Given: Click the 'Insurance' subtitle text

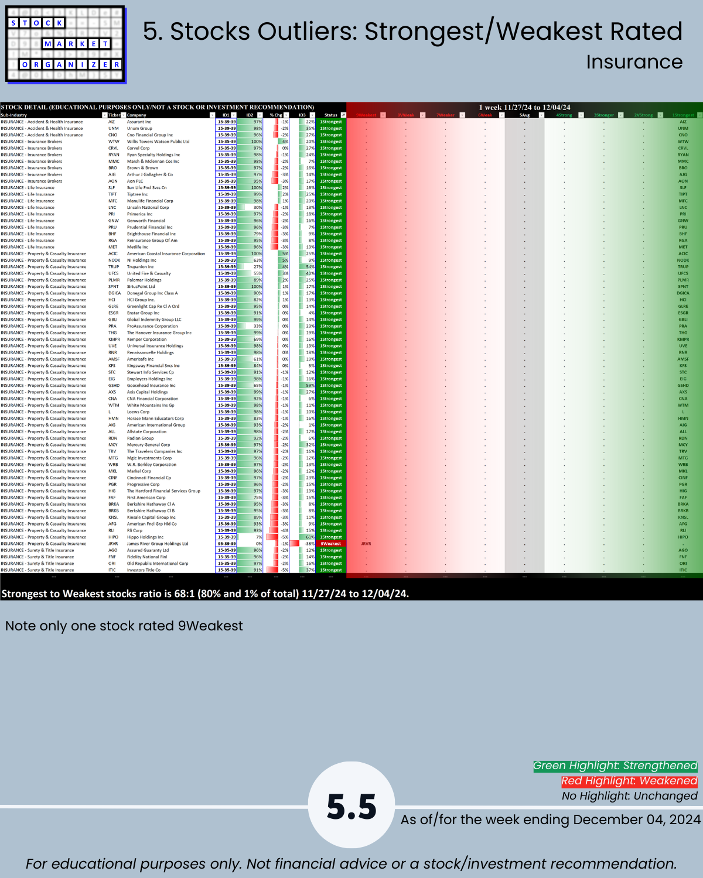Looking at the screenshot, I should coord(634,62).
